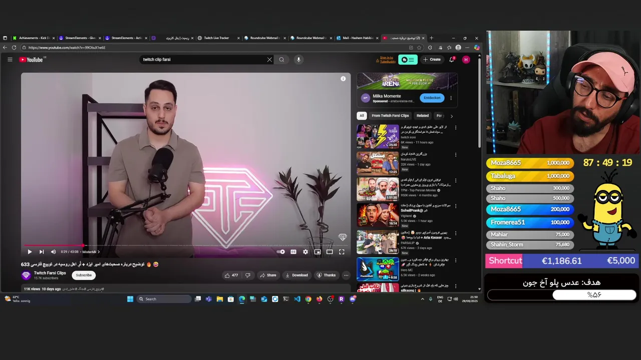Like the video showing 477 likes

(x=231, y=275)
